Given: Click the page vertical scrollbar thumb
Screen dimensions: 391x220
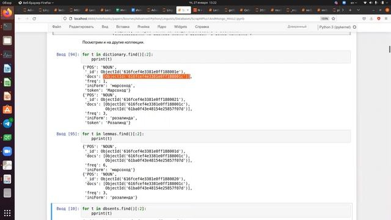Looking at the screenshot, I should pos(390,49).
